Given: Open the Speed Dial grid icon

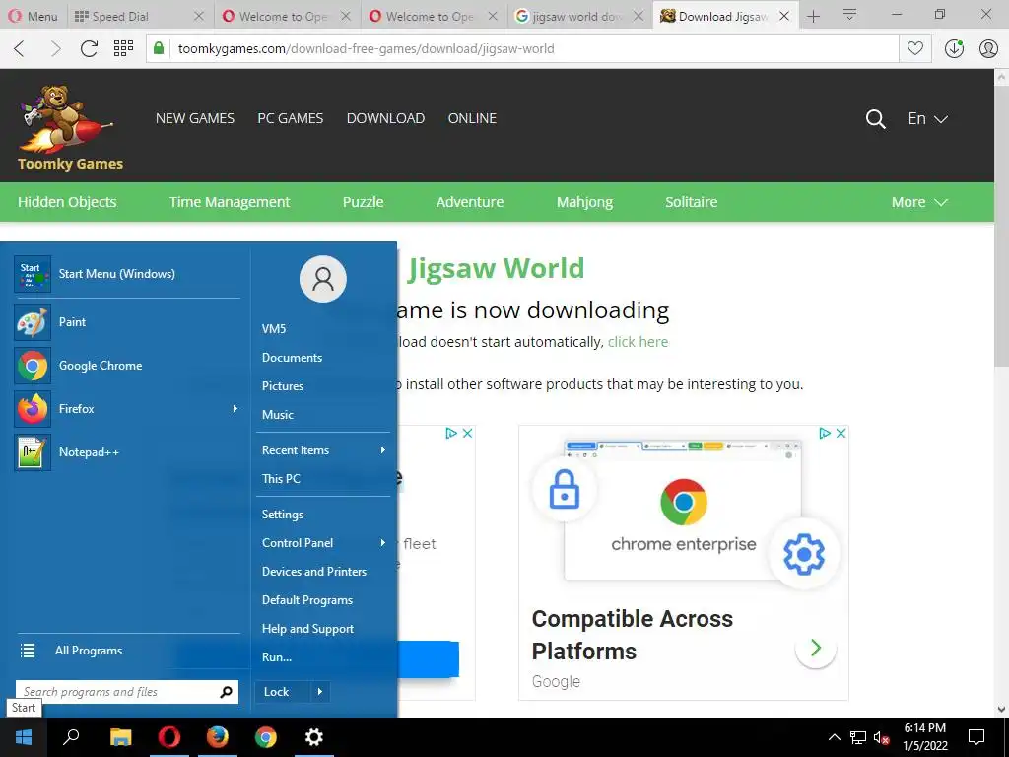Looking at the screenshot, I should (123, 48).
